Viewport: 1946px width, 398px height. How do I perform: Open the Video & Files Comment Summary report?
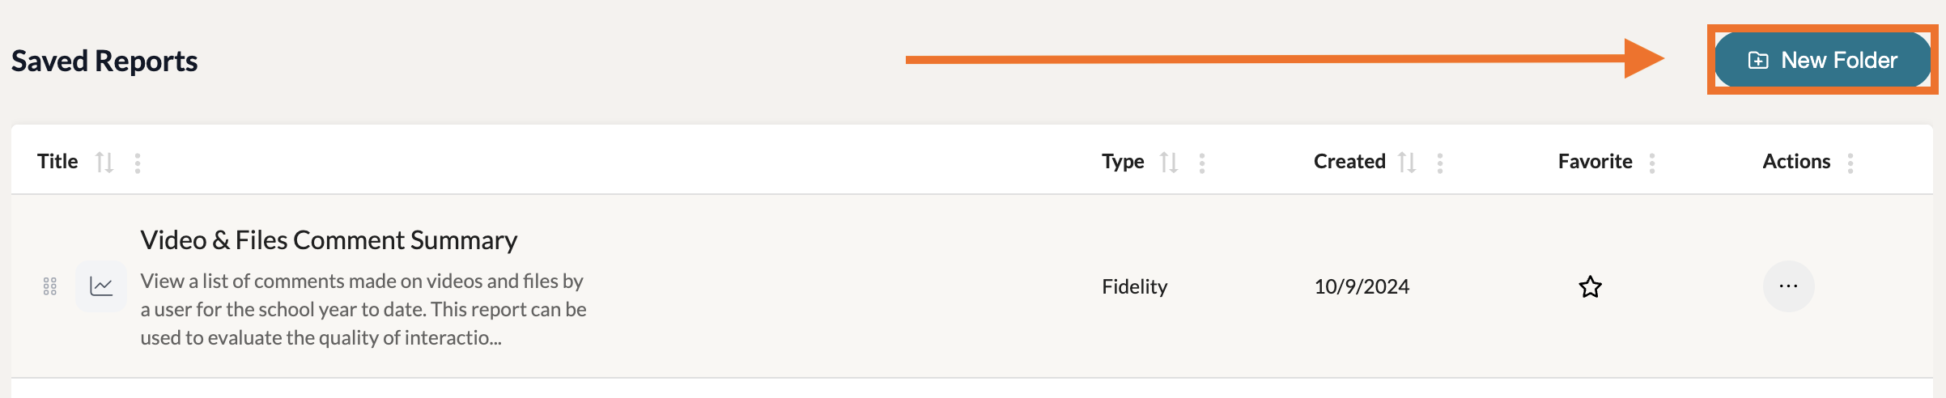[329, 240]
